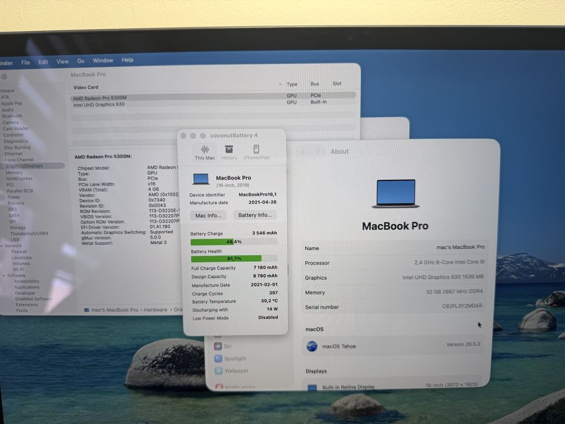
Task: Open the View menu
Action: (x=62, y=62)
